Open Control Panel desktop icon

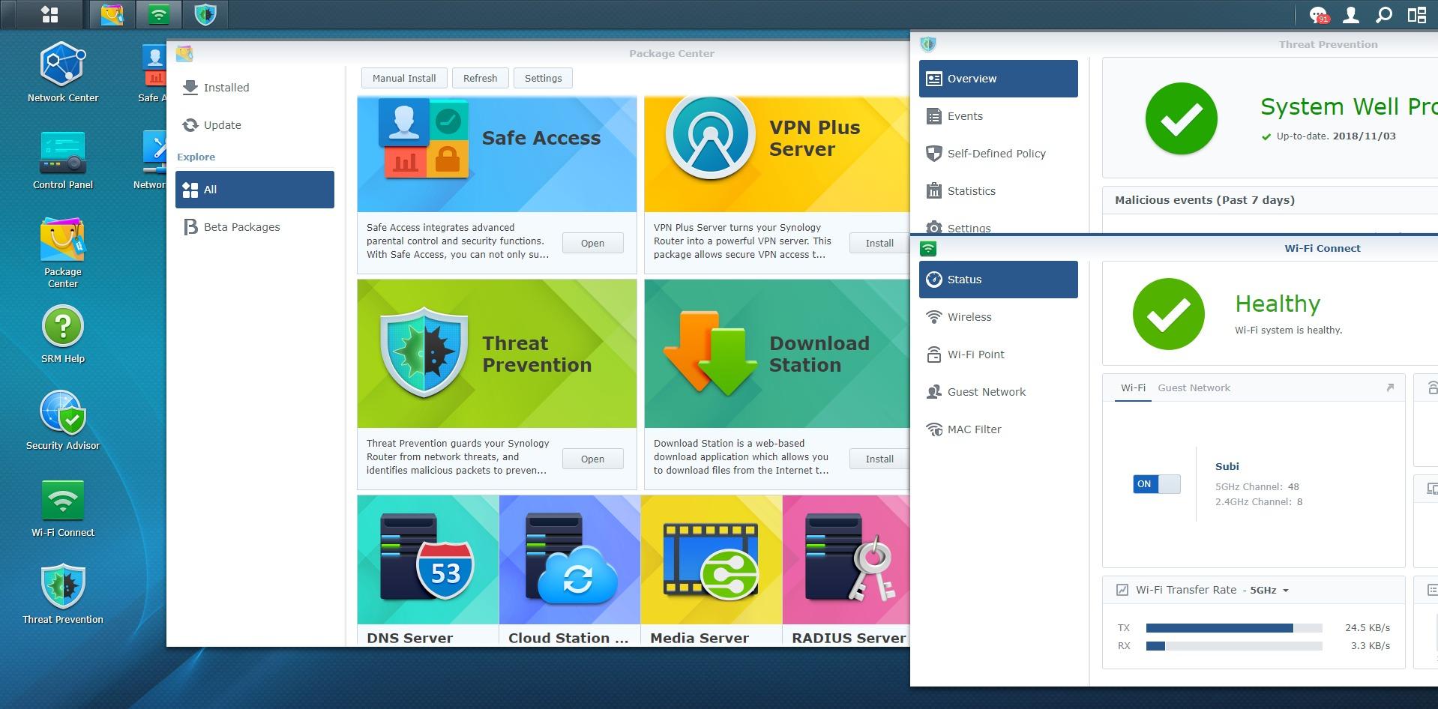tap(63, 160)
